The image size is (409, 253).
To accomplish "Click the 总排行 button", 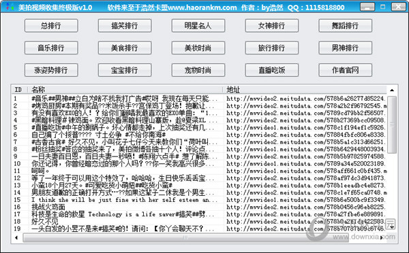I will tap(51, 26).
